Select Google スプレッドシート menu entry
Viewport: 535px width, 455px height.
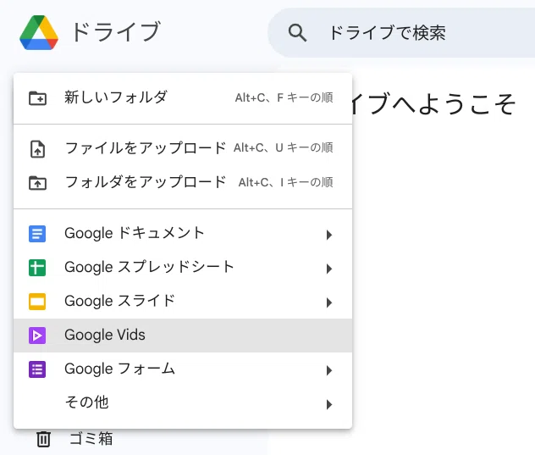[x=183, y=268]
